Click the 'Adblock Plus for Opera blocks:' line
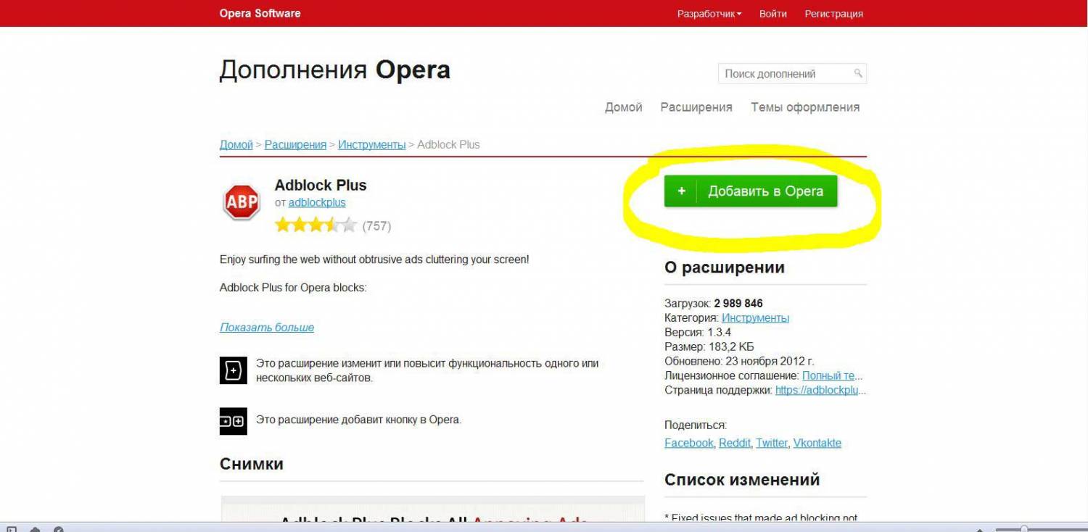 point(293,287)
